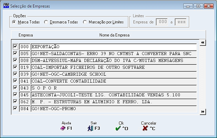Uncheck company 084 GO!NET-OGC-PROMO checkbox
Viewport: 217px width, 138px height.
click(15, 108)
